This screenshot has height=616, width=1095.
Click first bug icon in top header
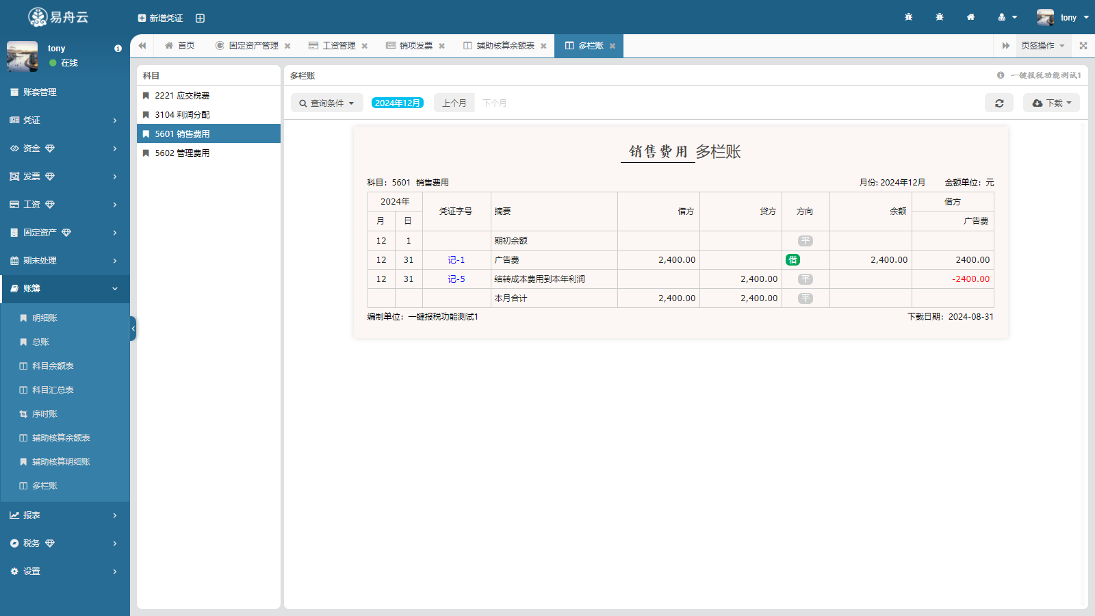[909, 17]
